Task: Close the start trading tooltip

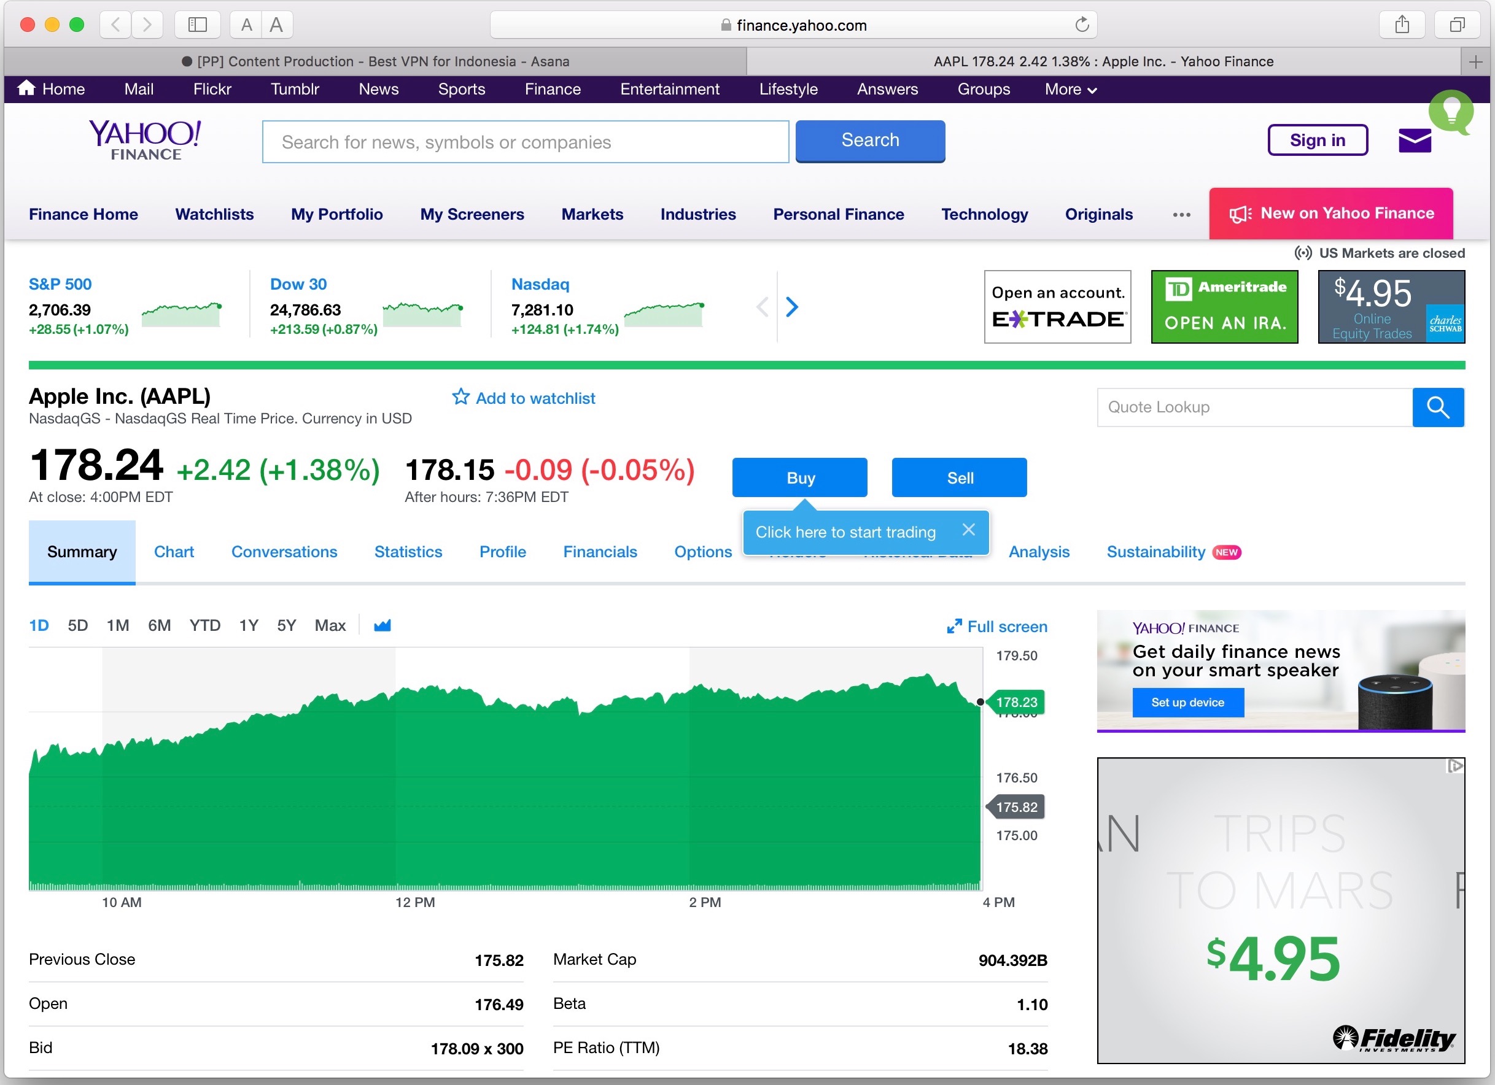Action: 968,530
